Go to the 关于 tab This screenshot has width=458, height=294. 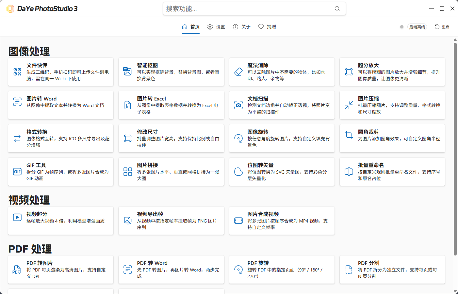pos(242,27)
